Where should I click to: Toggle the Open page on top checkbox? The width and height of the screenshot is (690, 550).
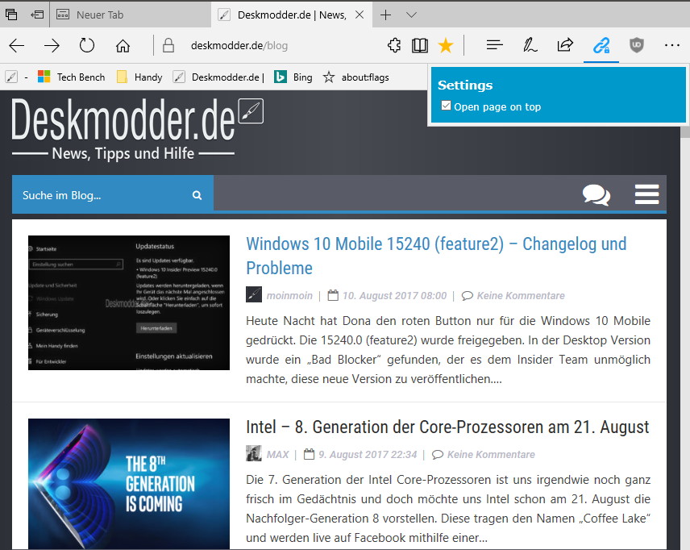446,106
